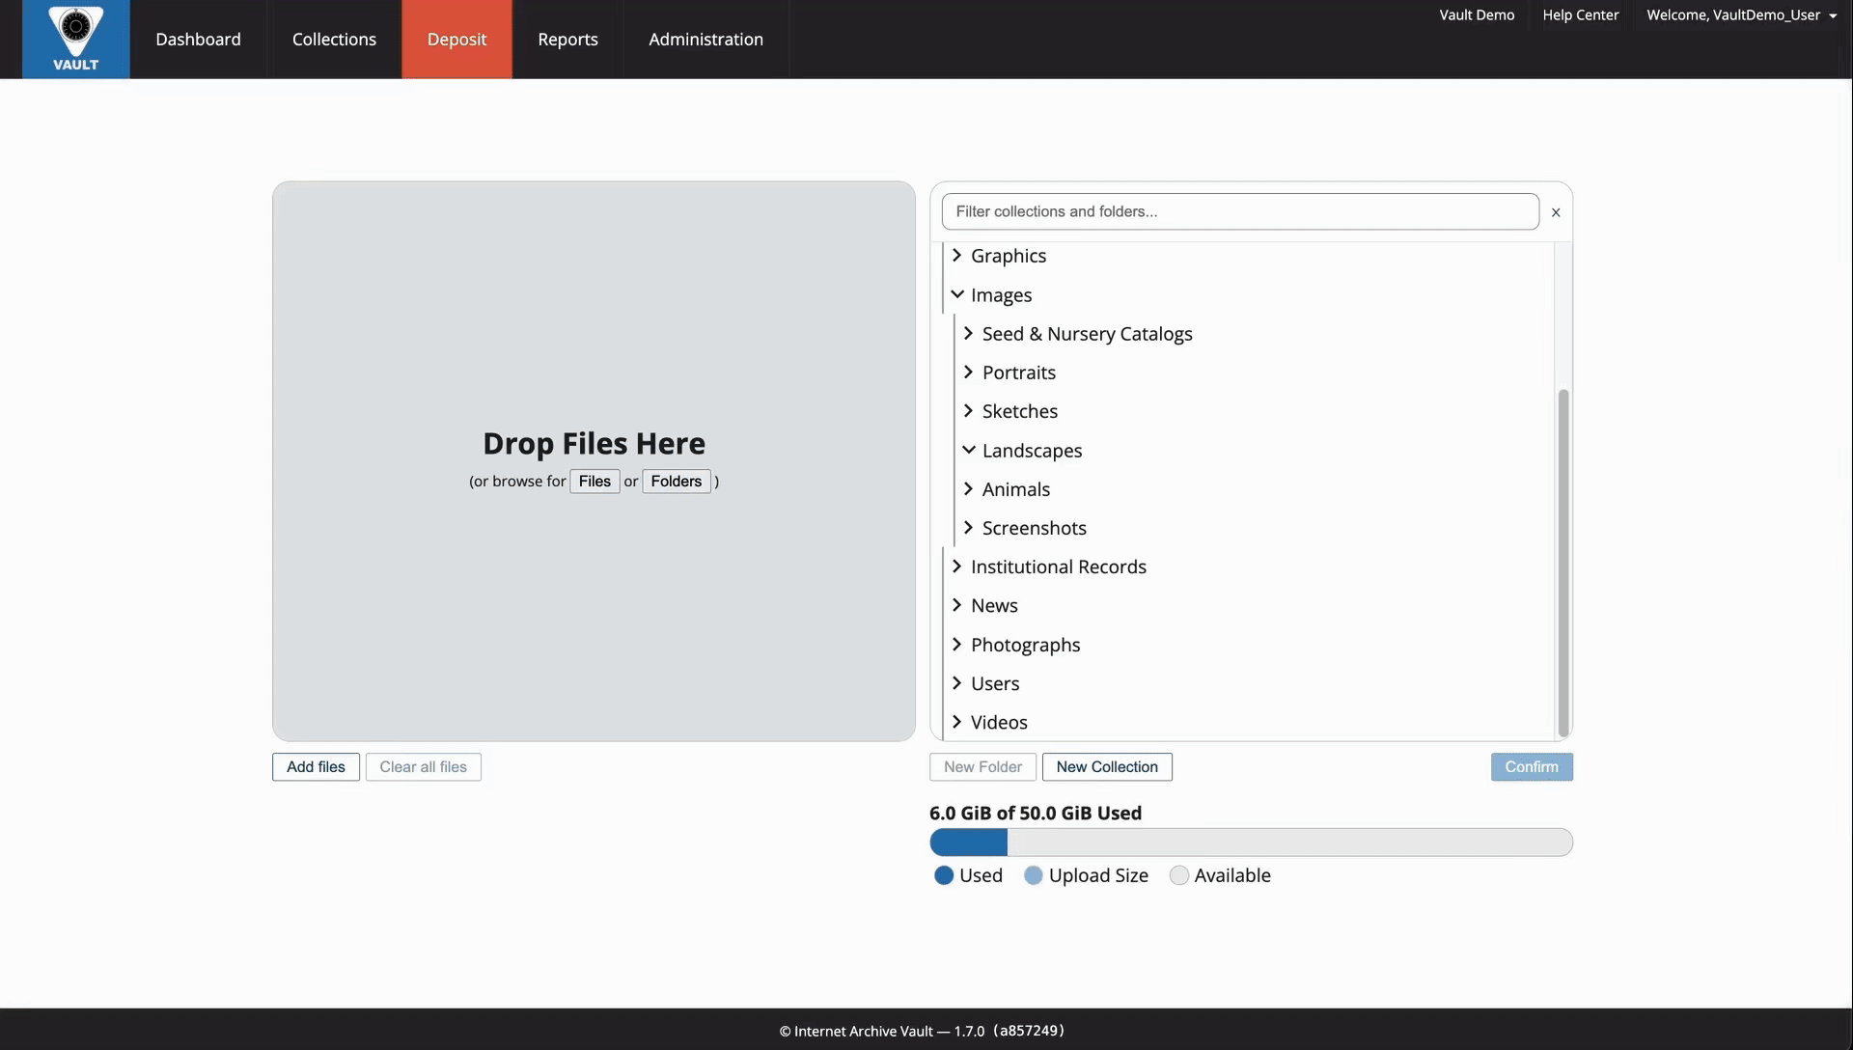Viewport: 1853px width, 1050px height.
Task: Open the Welcome VaultDemo_User dropdown
Action: [x=1741, y=14]
